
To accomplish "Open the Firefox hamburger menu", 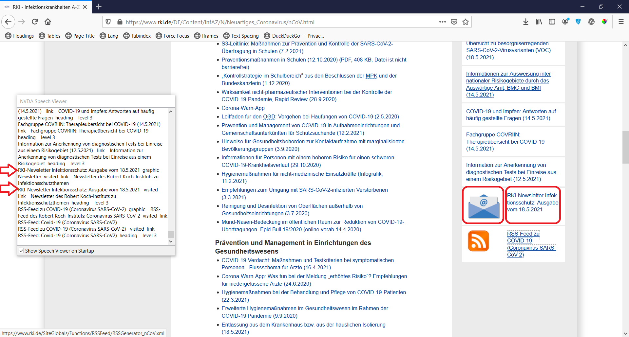I will point(621,22).
